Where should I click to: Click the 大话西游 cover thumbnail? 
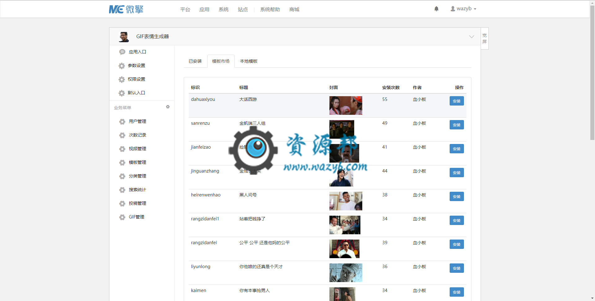tap(346, 106)
